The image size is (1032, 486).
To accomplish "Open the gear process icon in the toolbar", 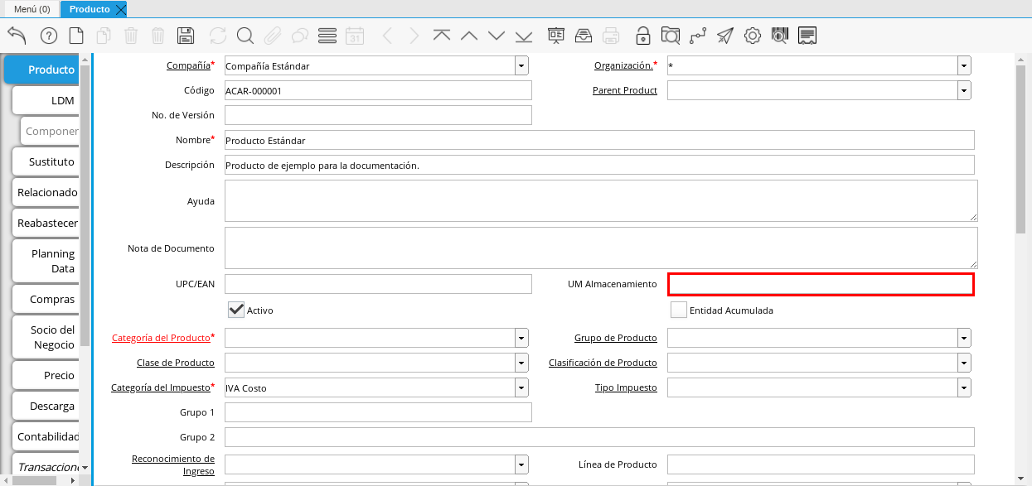I will [x=752, y=36].
